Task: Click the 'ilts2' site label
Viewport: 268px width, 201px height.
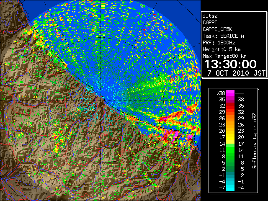Action: [x=210, y=16]
